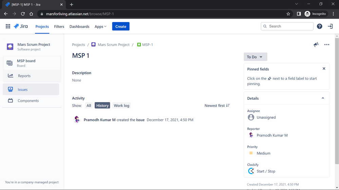Go back with browser back arrow

click(6, 14)
